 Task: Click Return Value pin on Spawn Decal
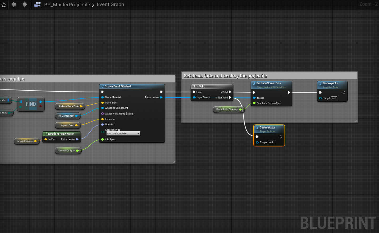(161, 97)
